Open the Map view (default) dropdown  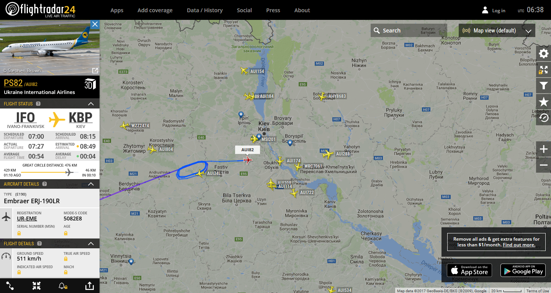(x=497, y=31)
